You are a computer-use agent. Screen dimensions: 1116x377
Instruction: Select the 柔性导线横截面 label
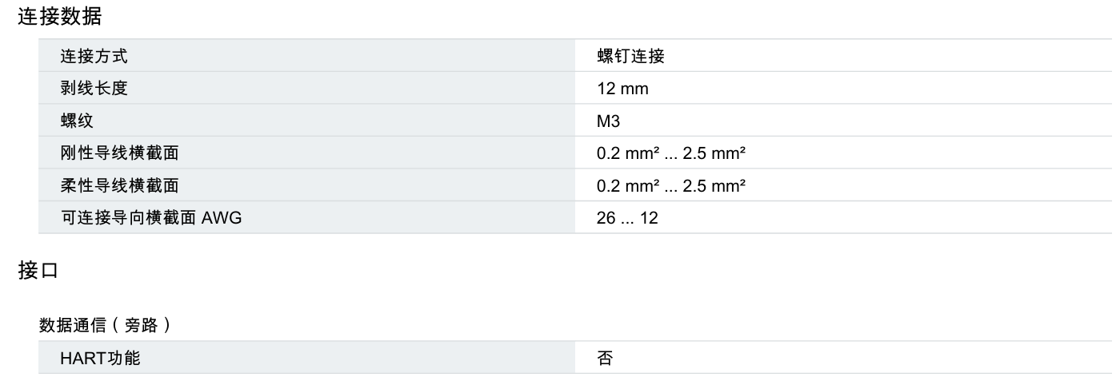(x=119, y=185)
